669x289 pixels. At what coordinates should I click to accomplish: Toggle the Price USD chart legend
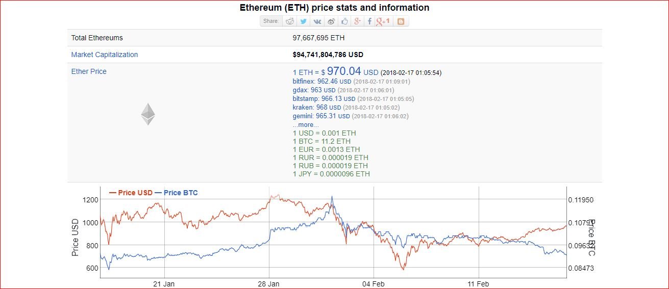point(131,193)
